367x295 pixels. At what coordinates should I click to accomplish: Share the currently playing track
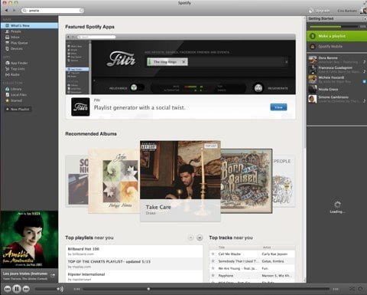pos(53,275)
